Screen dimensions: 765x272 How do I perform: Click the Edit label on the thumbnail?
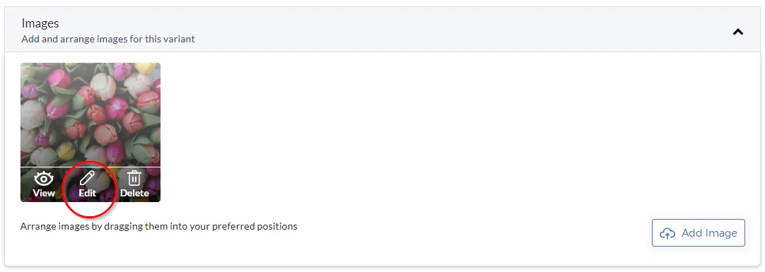pos(88,193)
